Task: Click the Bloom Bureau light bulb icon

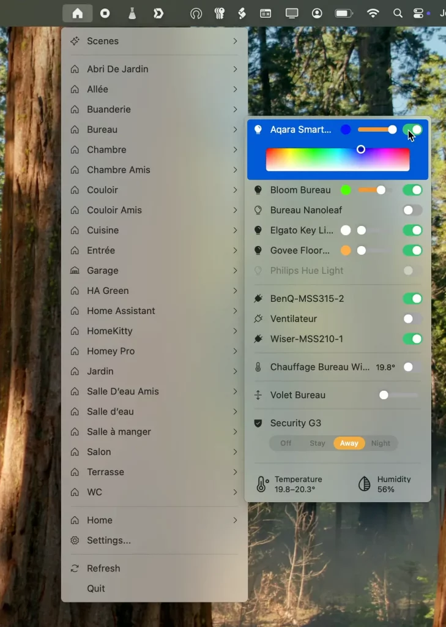Action: point(258,190)
